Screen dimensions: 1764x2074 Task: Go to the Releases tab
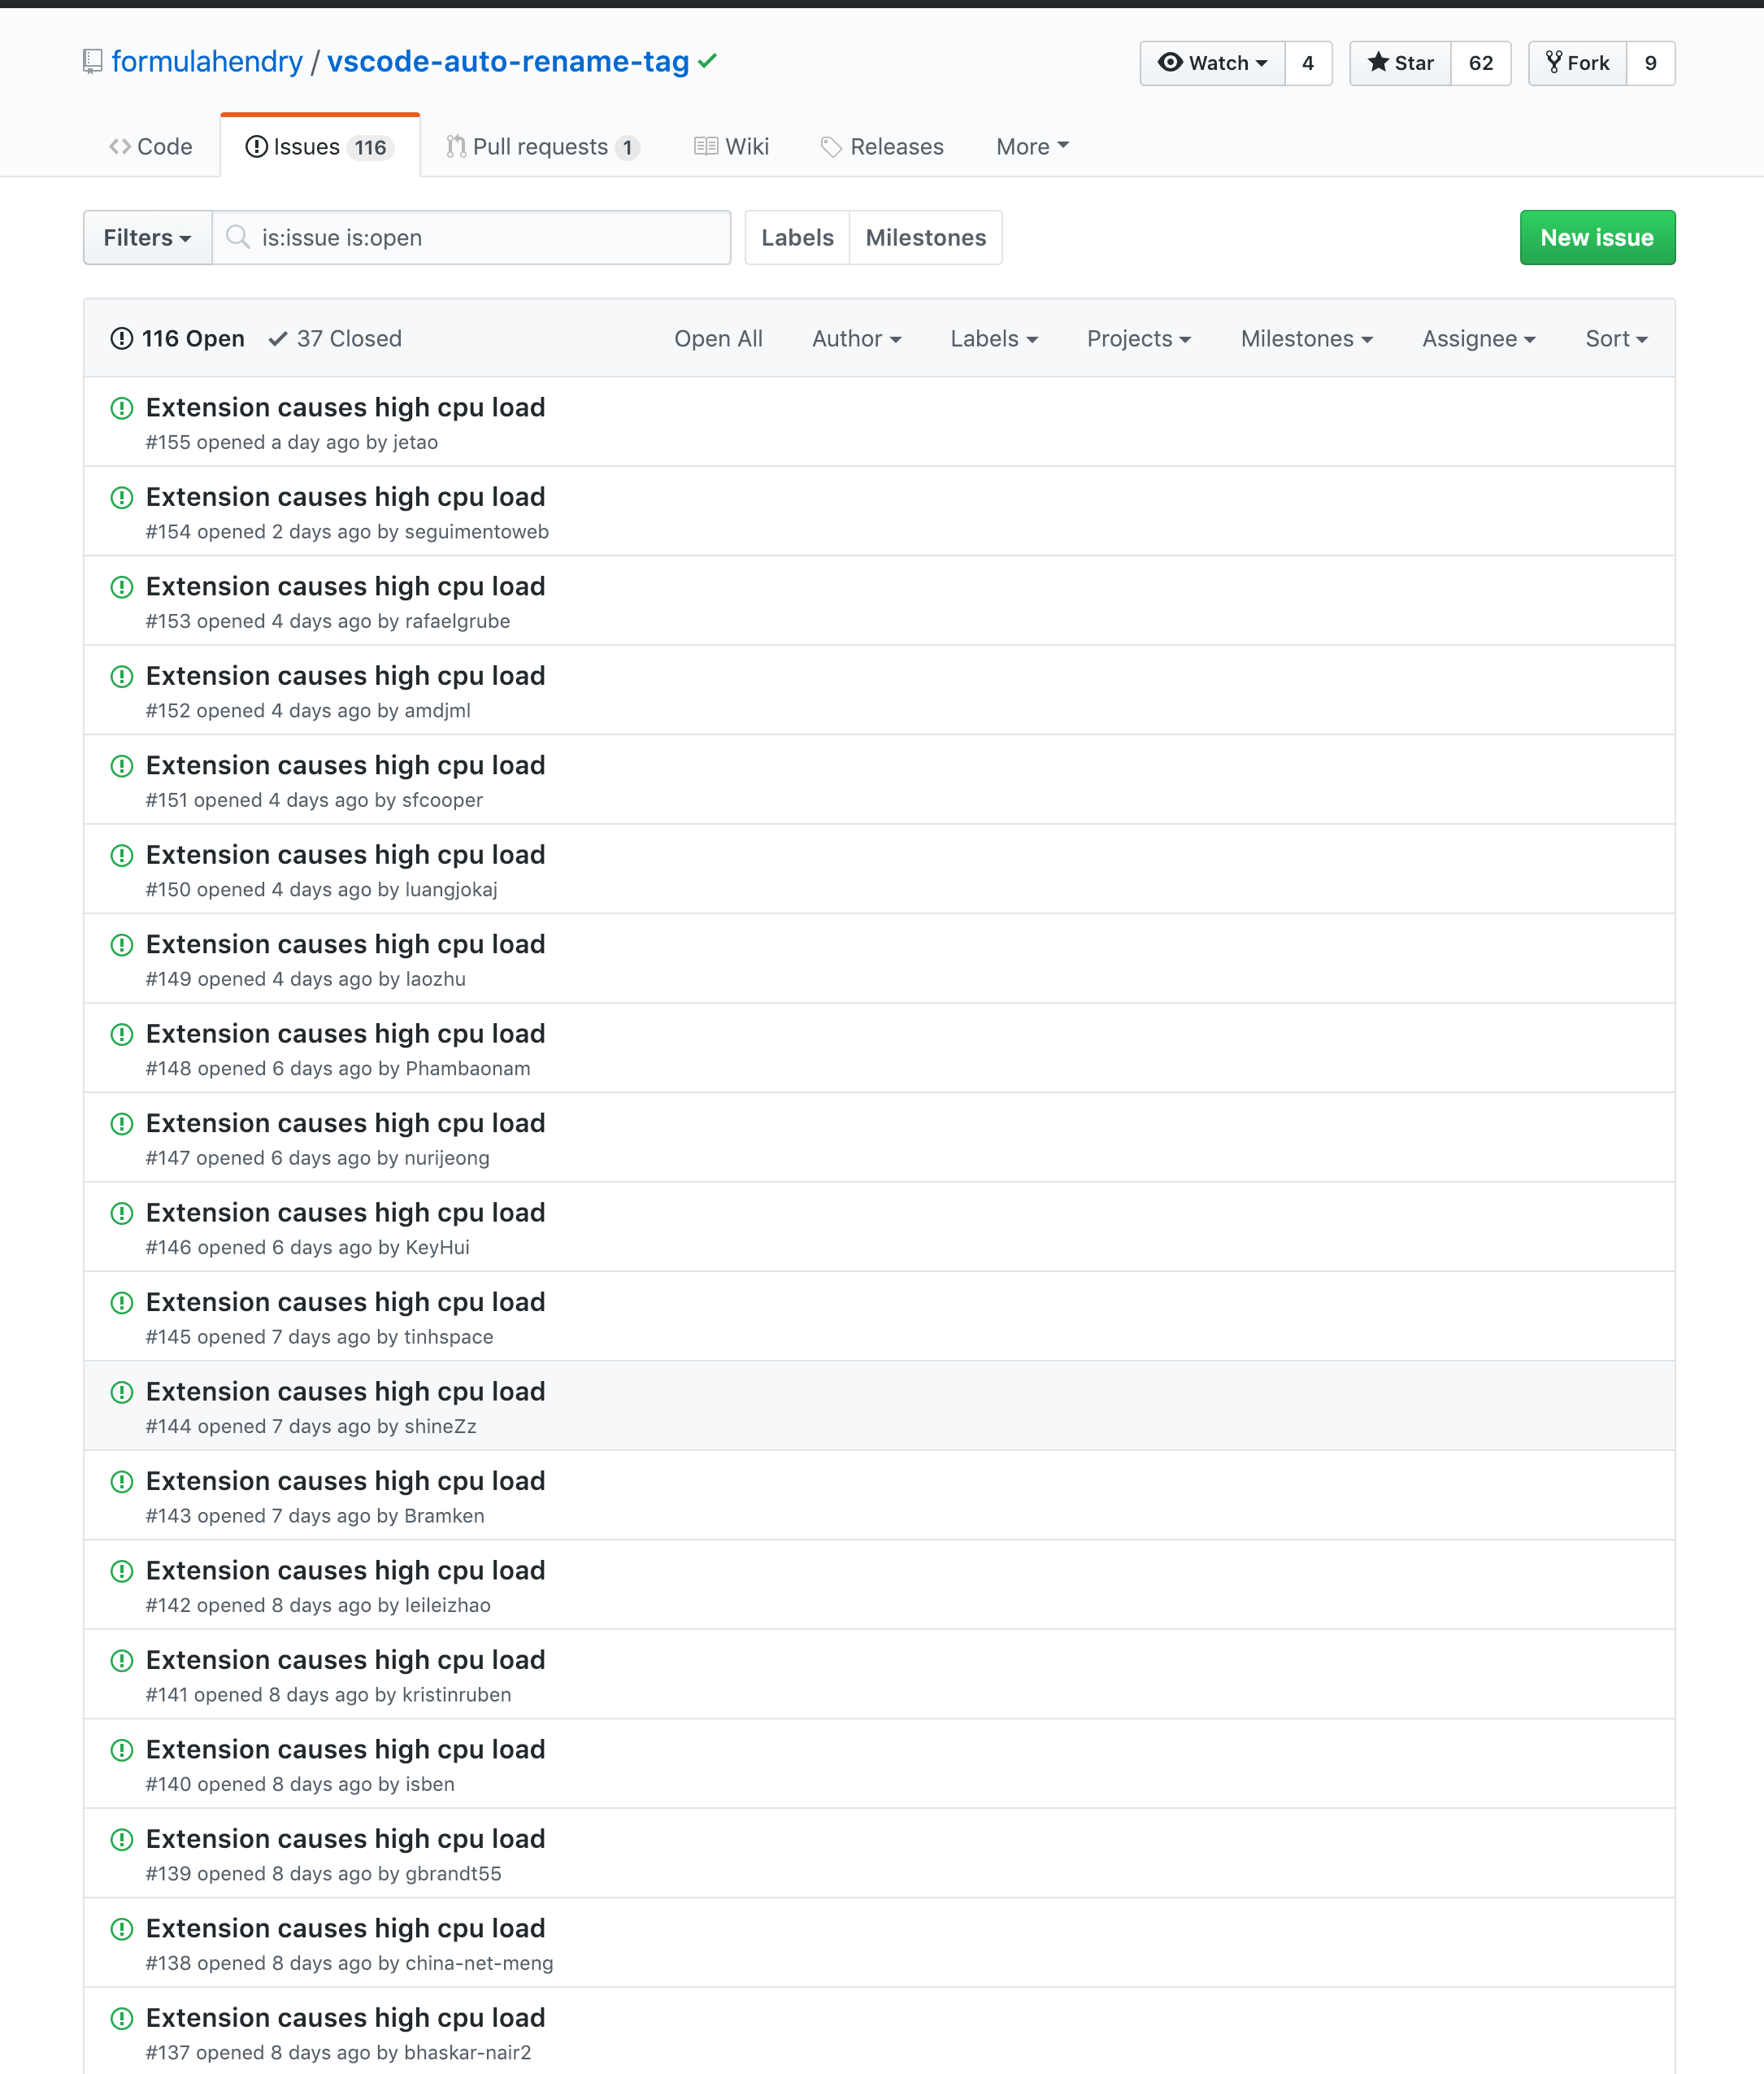[881, 146]
